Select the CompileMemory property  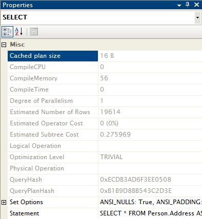[53, 78]
